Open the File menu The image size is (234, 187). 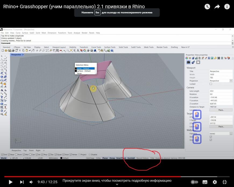point(2,33)
